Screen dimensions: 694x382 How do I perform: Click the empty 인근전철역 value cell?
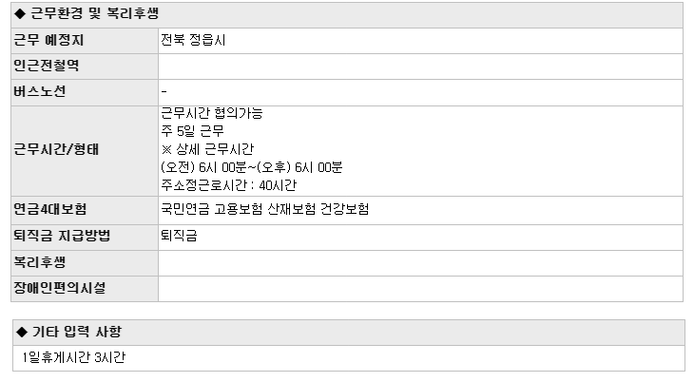420,67
